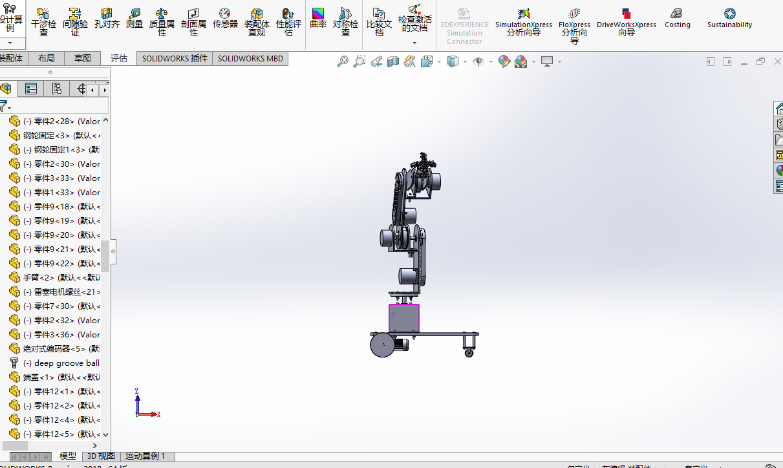Click Display Style icon
The image size is (783, 468).
pyautogui.click(x=453, y=61)
